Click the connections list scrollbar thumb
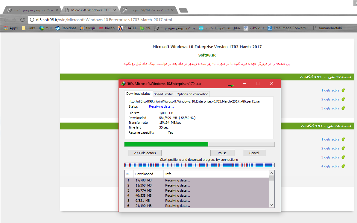The height and width of the screenshot is (223, 357). (x=271, y=178)
